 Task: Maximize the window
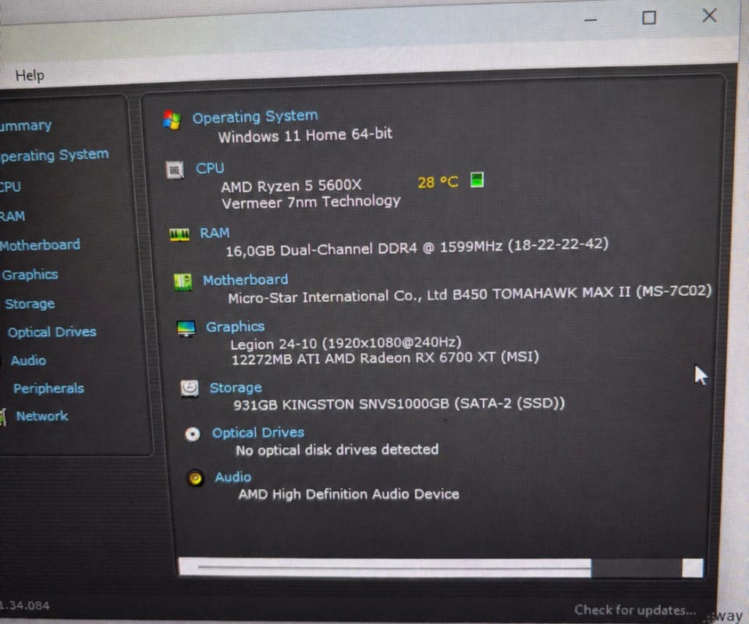(x=648, y=18)
